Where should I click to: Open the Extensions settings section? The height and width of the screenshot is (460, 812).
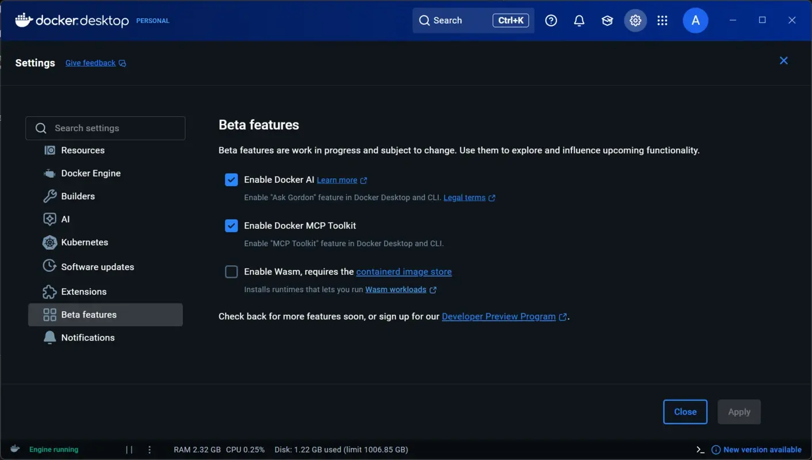click(x=83, y=292)
